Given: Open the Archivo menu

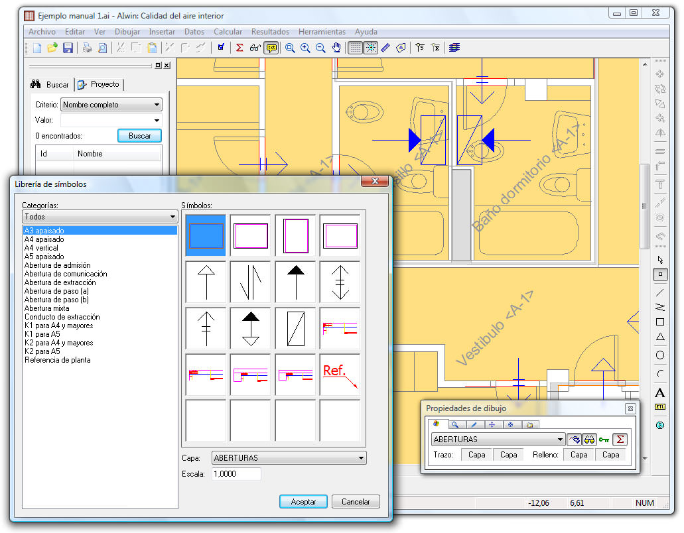Looking at the screenshot, I should [42, 32].
